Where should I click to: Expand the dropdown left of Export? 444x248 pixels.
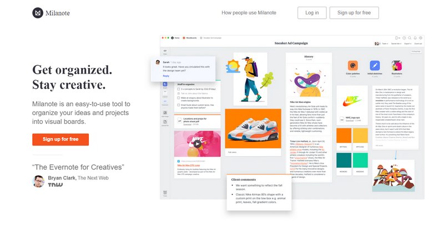coord(396,44)
